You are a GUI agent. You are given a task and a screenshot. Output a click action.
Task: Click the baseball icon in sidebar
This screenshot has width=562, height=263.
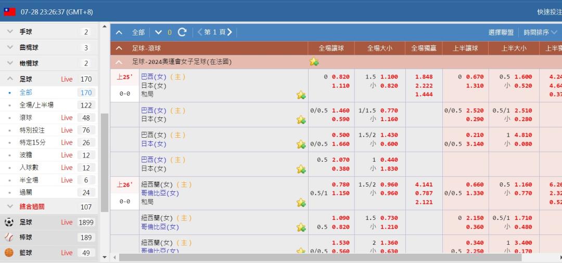(9, 237)
